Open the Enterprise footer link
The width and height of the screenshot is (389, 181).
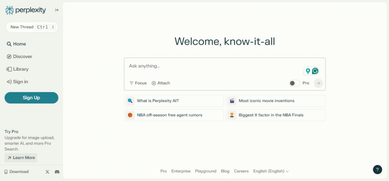tap(181, 172)
